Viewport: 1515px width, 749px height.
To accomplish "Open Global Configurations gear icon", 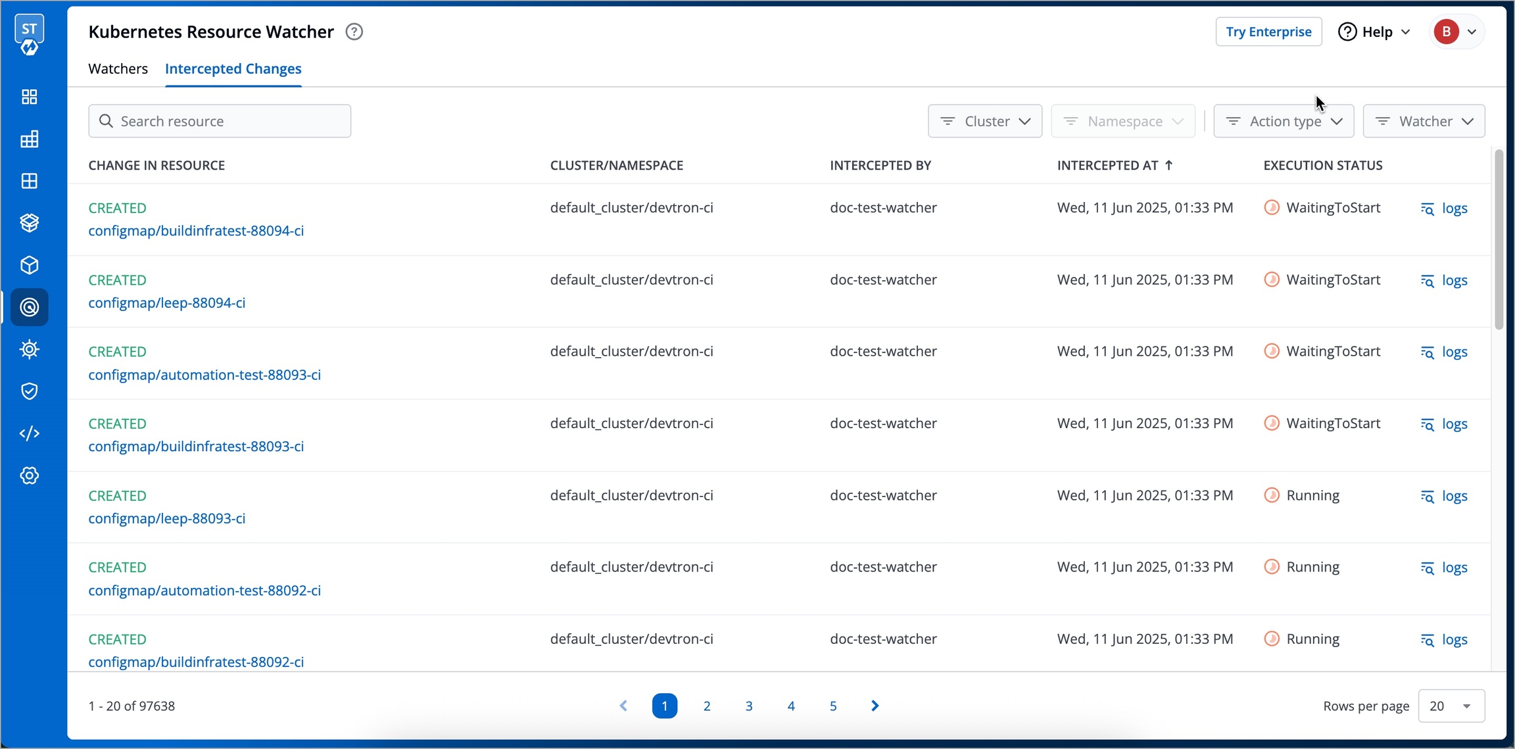I will 30,475.
